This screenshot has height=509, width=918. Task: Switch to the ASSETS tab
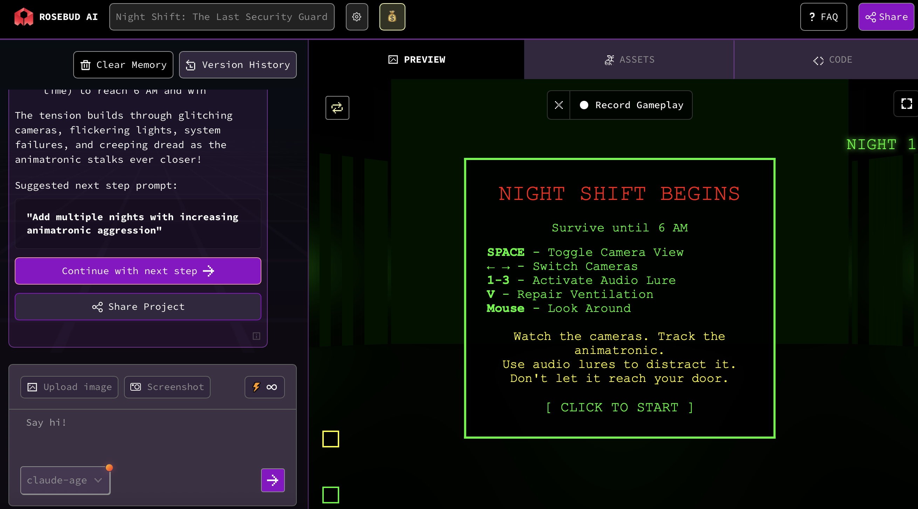click(x=629, y=60)
